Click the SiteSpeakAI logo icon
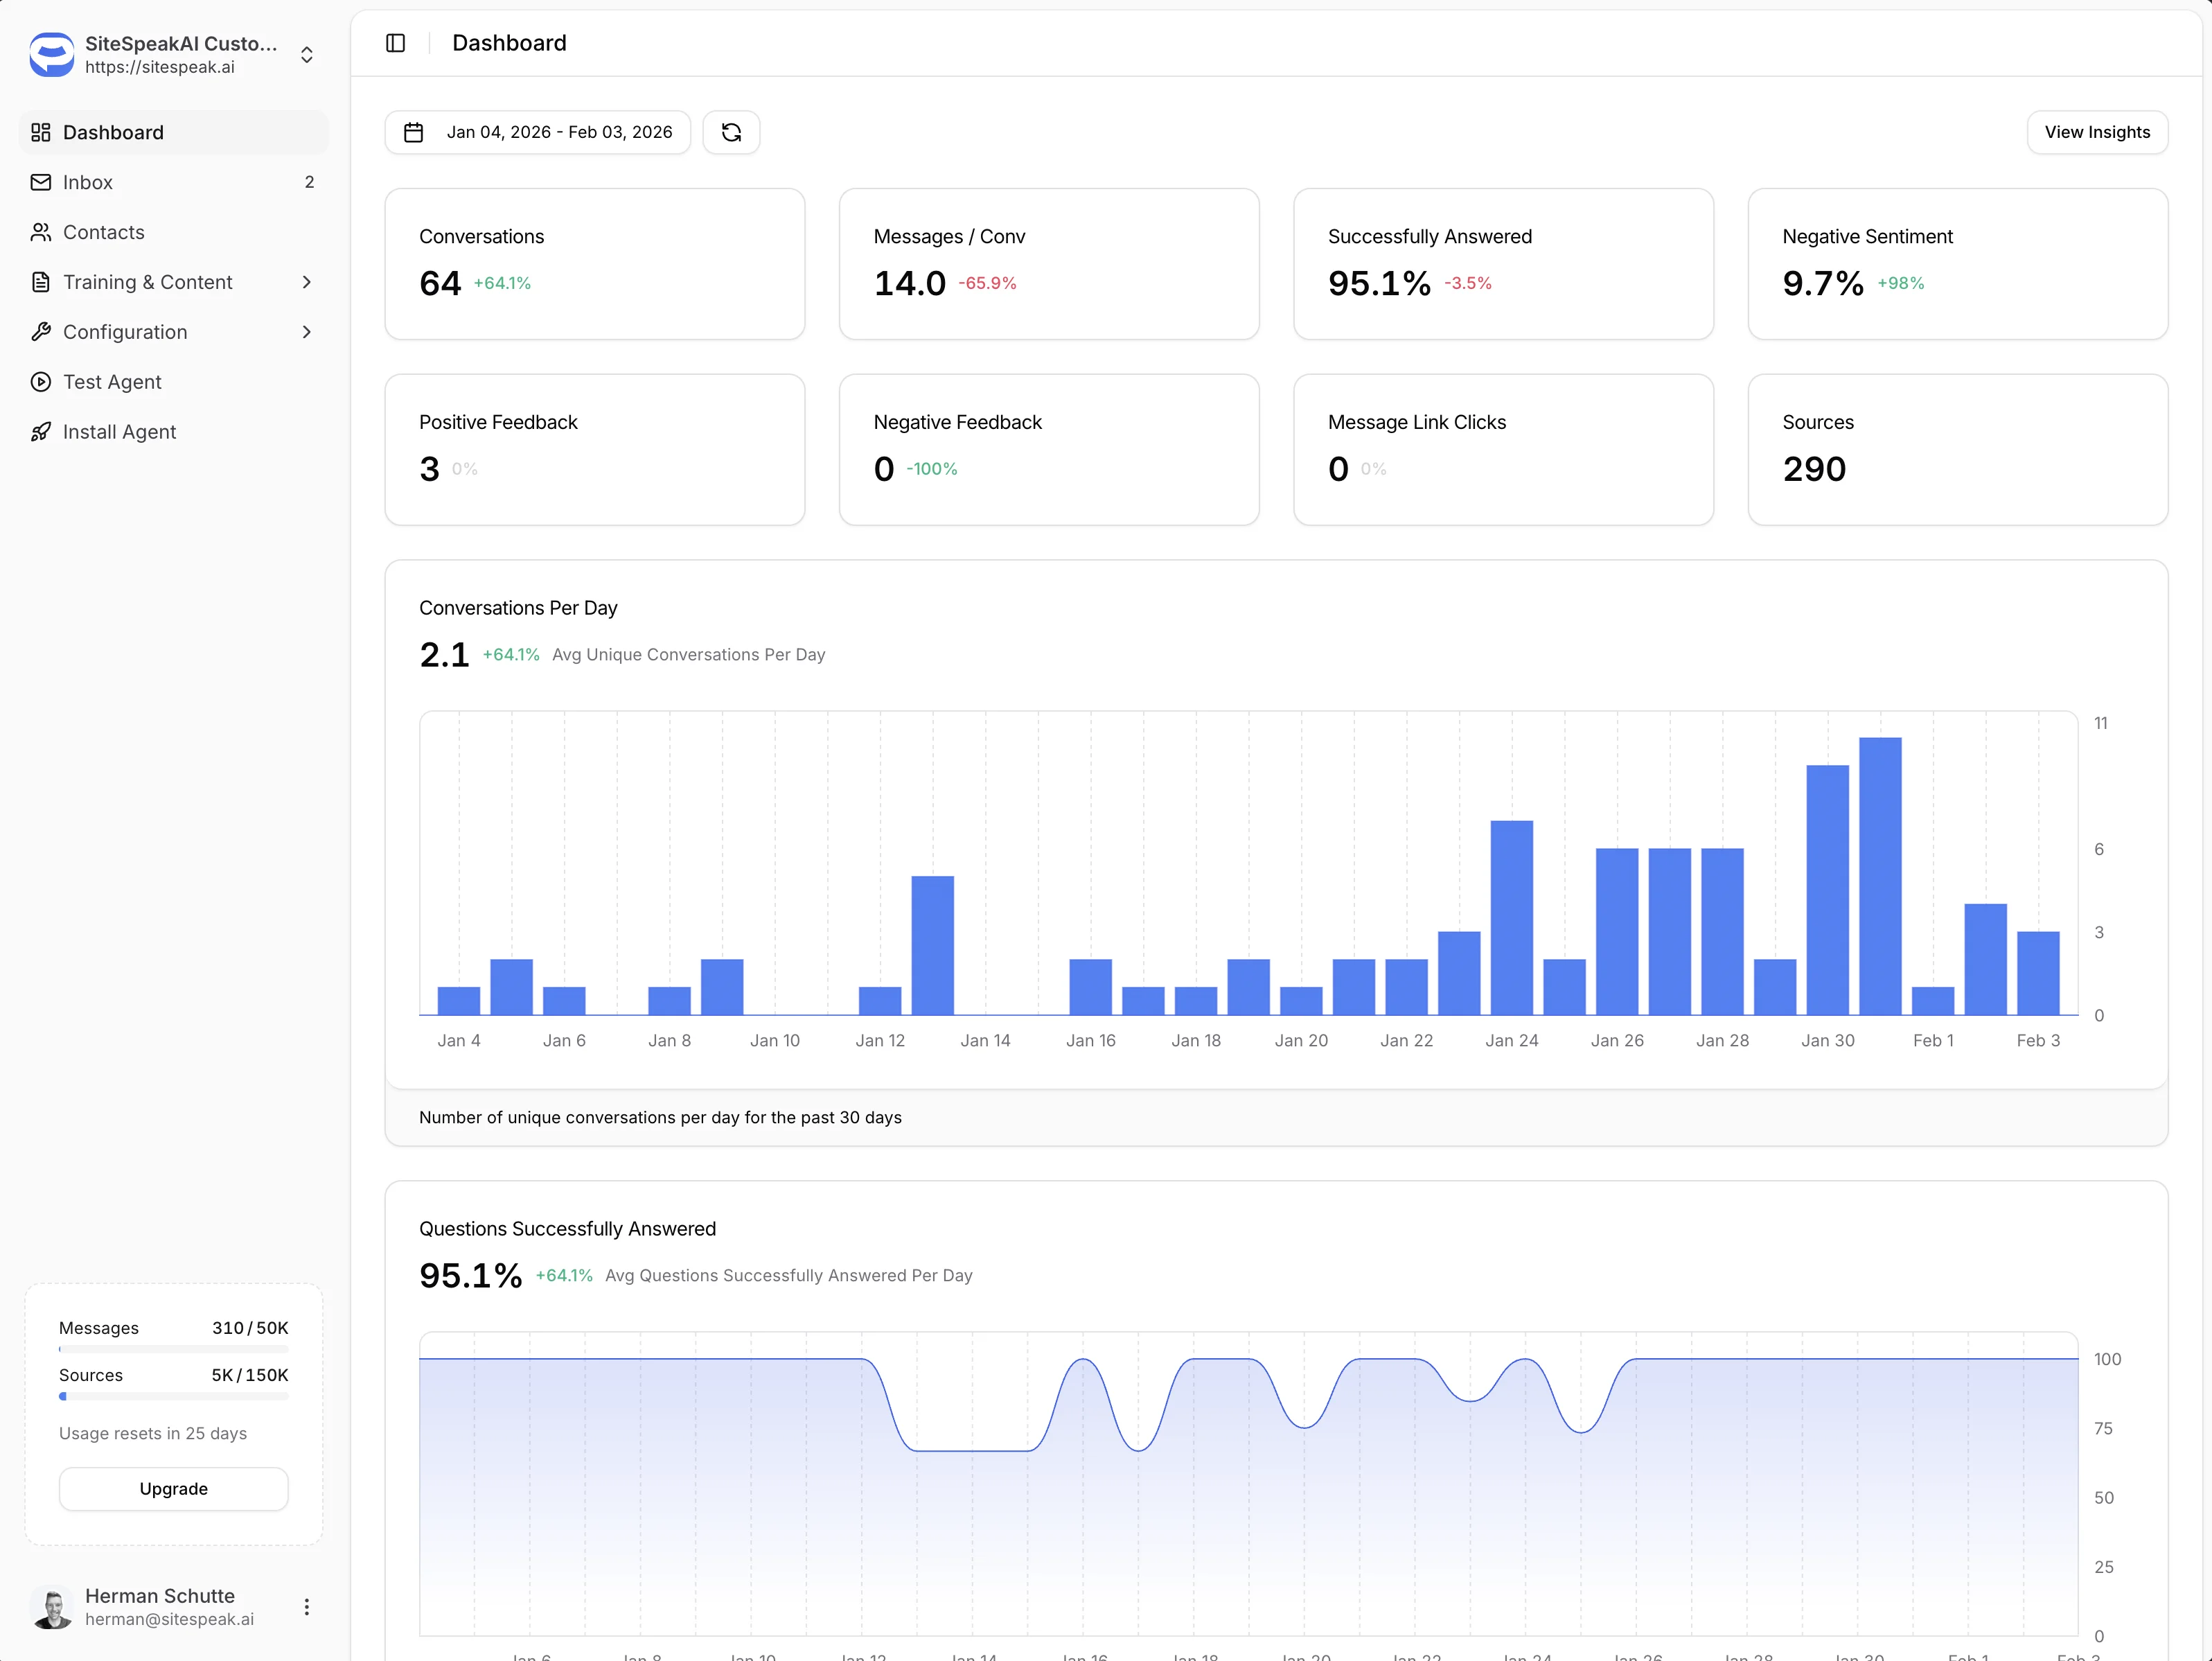 click(51, 54)
